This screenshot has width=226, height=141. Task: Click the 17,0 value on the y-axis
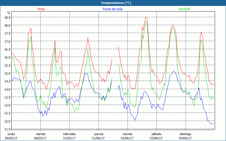7,41
